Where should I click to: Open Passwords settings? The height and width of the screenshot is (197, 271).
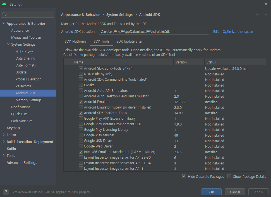[23, 86]
